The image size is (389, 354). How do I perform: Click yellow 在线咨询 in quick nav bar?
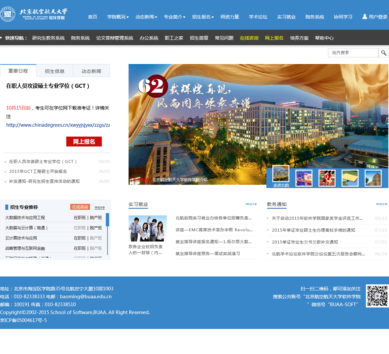[x=249, y=38]
